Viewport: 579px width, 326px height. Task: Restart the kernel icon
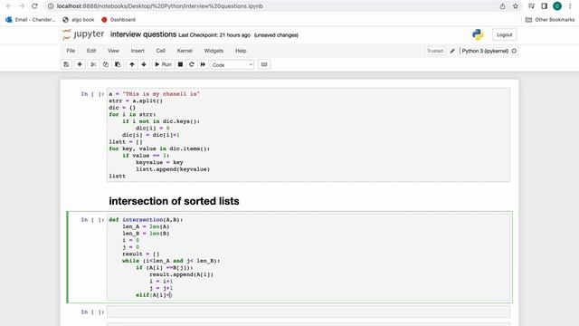(x=192, y=64)
